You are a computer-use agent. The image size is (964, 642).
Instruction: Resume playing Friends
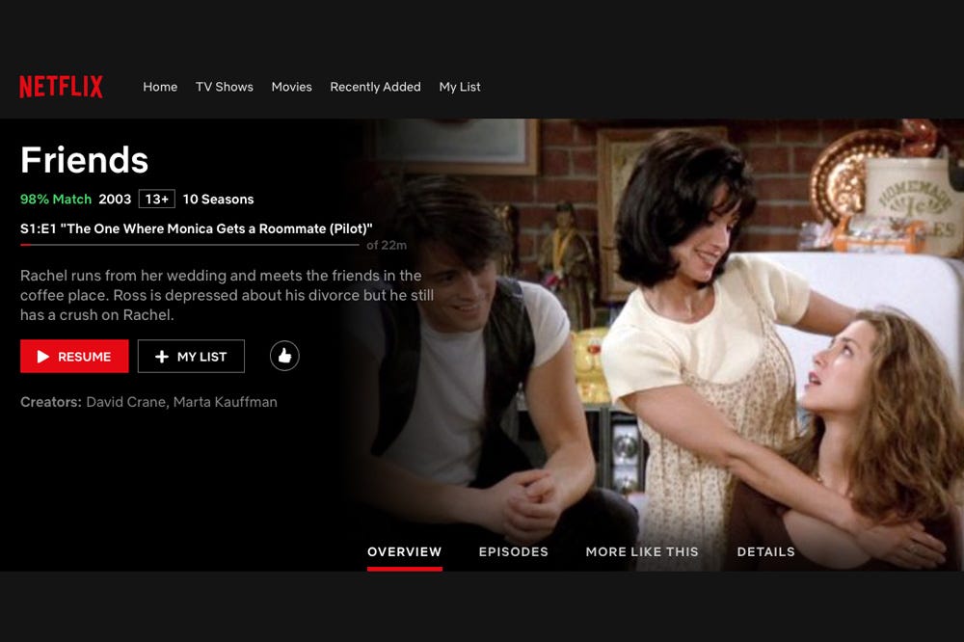[x=74, y=356]
